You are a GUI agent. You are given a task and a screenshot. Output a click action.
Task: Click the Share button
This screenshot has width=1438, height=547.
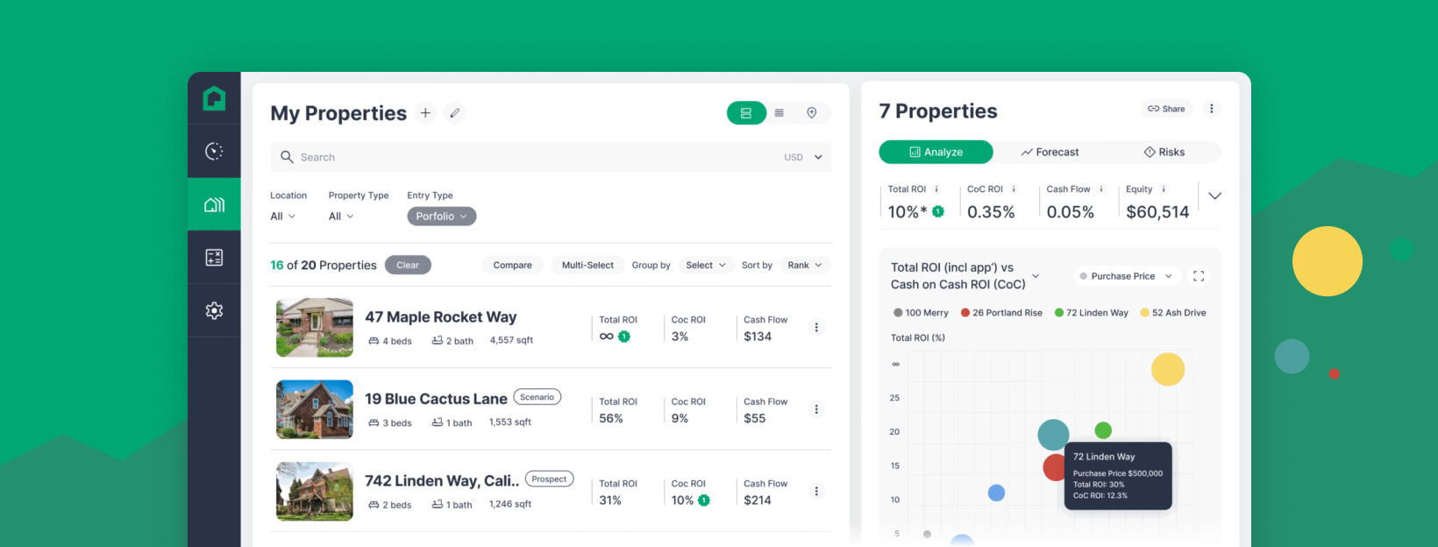coord(1166,109)
